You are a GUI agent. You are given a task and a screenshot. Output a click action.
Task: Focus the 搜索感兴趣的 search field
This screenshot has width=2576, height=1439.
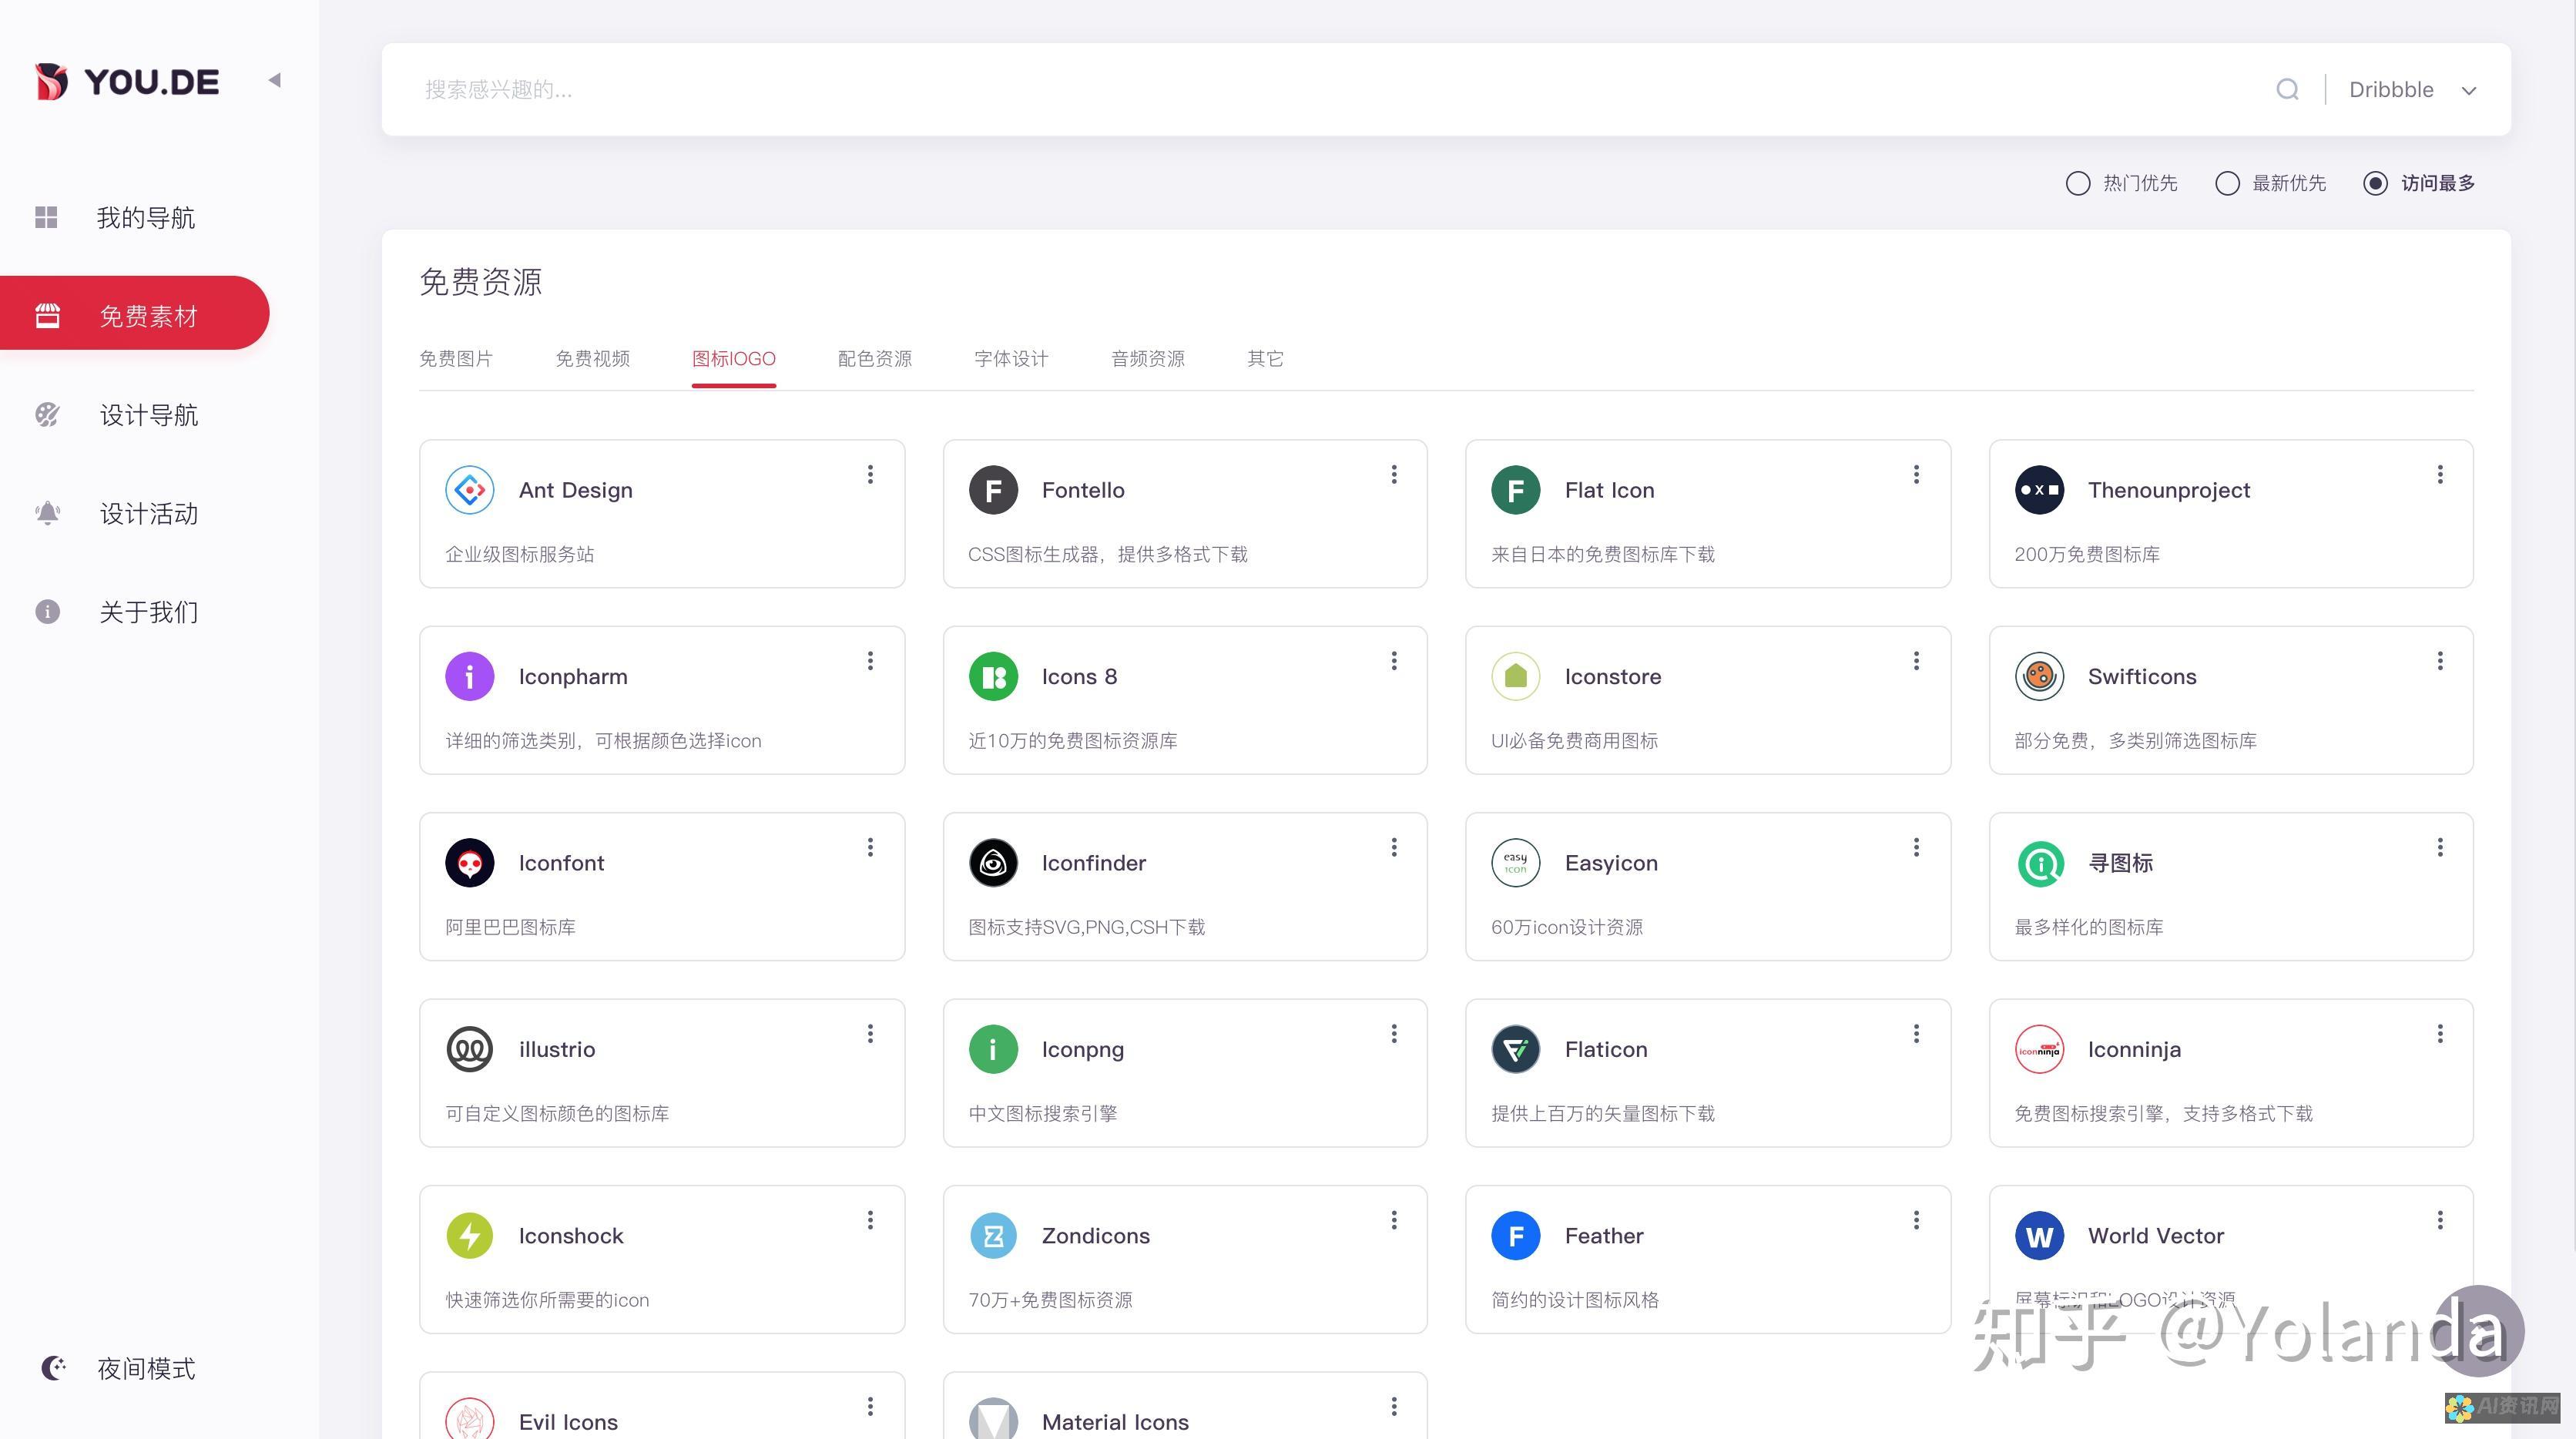coord(1340,90)
